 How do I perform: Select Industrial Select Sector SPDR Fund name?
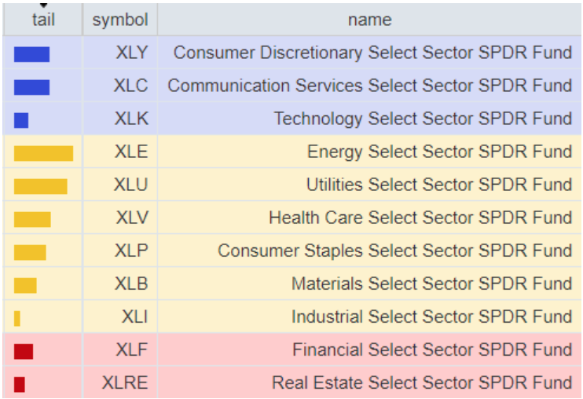431,317
